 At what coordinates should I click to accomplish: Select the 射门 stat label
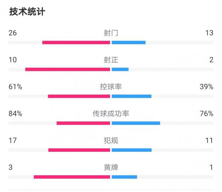(x=111, y=33)
